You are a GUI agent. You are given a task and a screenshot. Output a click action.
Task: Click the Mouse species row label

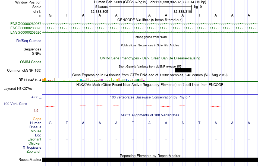[x=36, y=131]
